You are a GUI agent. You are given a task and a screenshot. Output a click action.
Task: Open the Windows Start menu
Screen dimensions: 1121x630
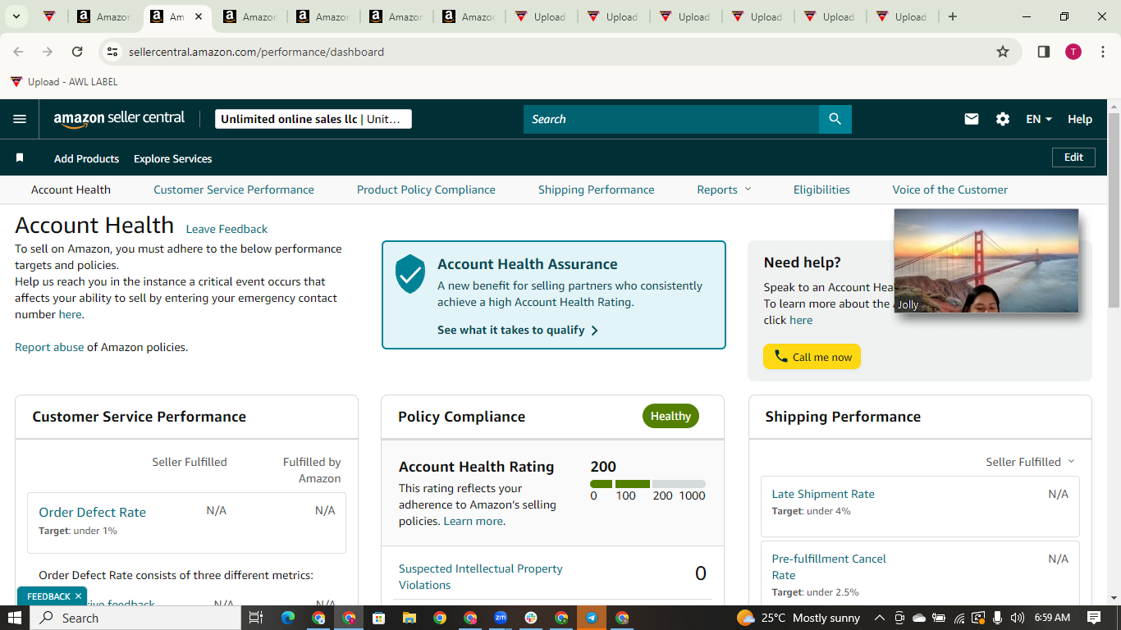tap(15, 618)
